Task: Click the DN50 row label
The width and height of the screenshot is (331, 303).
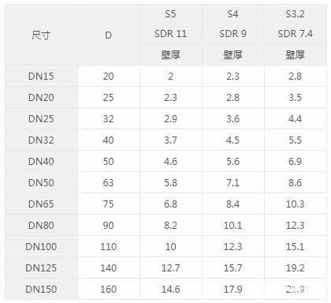Action: point(41,183)
